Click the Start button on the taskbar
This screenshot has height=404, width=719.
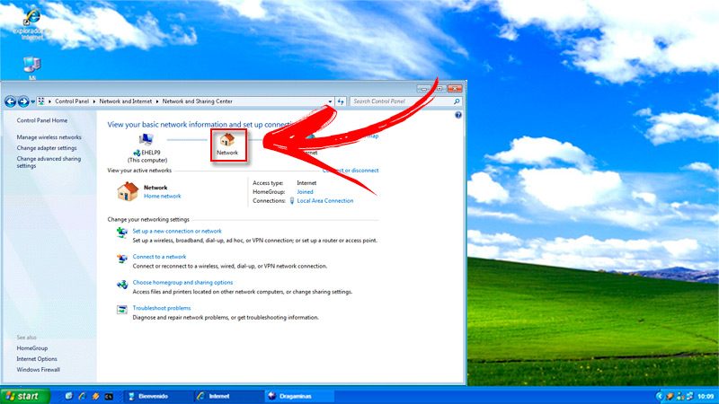(x=25, y=396)
